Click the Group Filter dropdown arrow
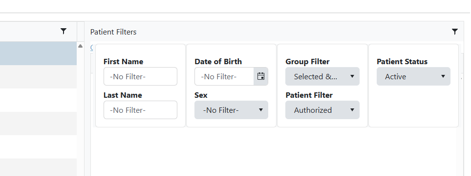The width and height of the screenshot is (471, 176). (x=352, y=76)
